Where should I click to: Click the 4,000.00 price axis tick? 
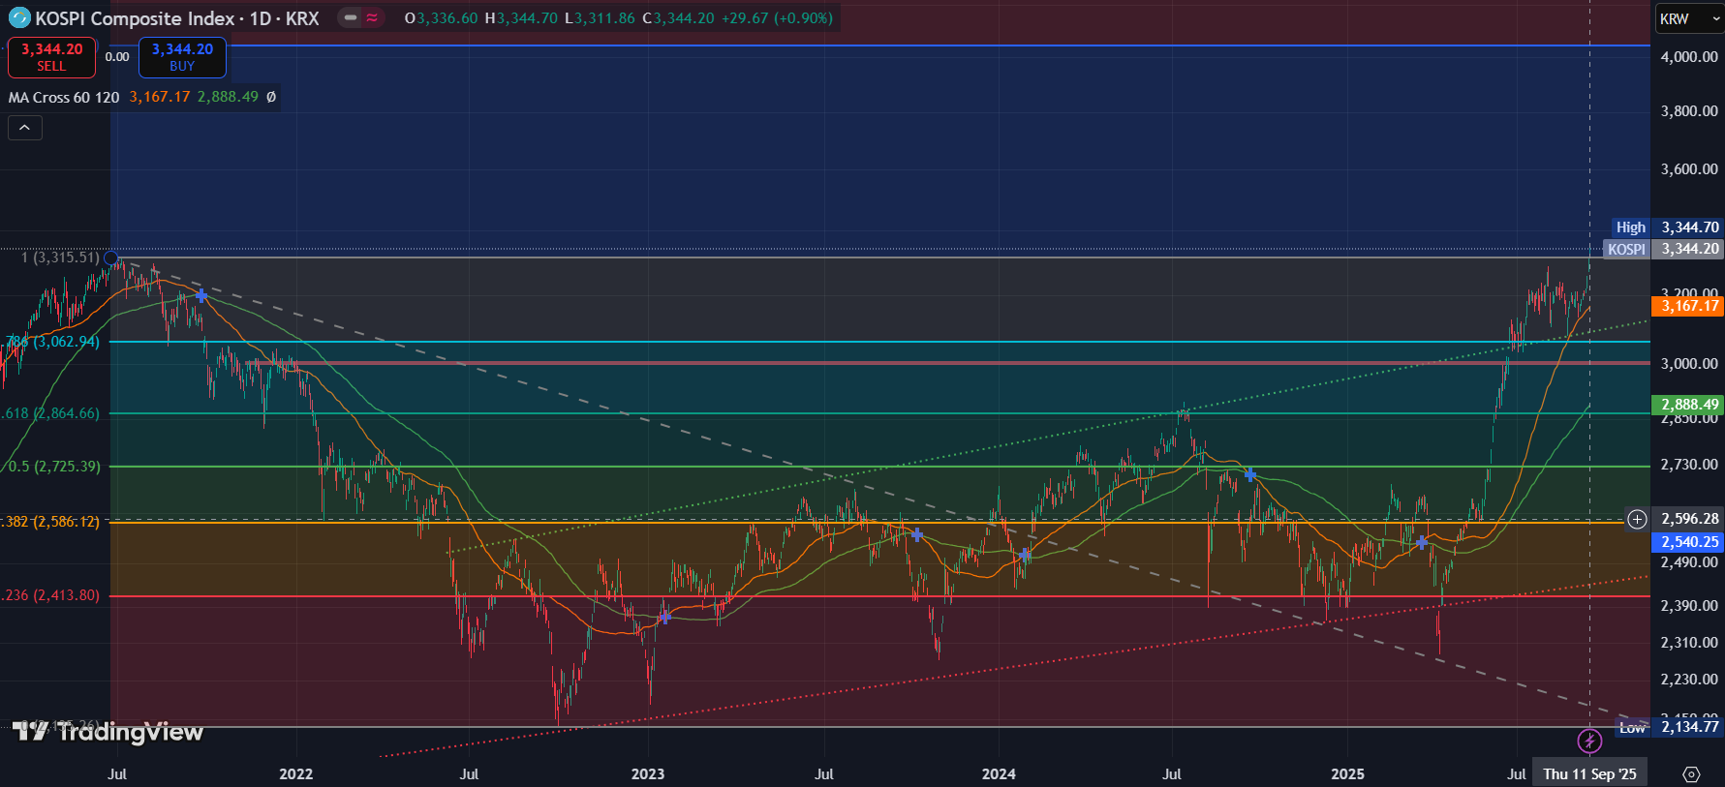(1689, 57)
